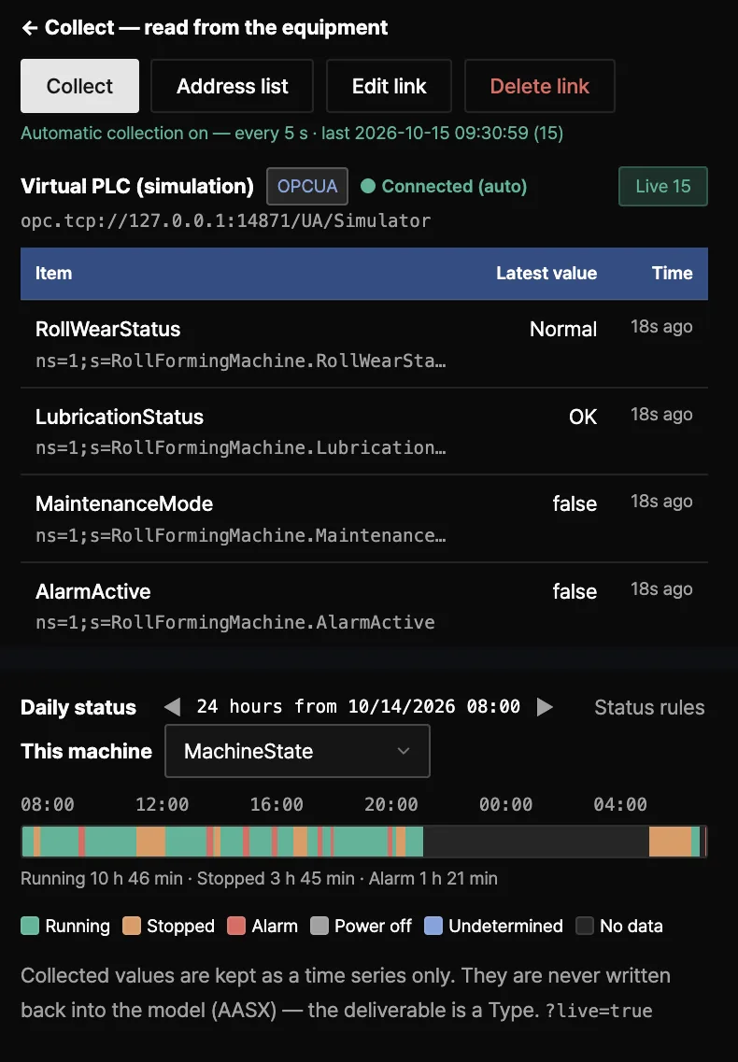This screenshot has height=1062, width=738.
Task: Select the MaintenanceMode item name
Action: pos(124,503)
